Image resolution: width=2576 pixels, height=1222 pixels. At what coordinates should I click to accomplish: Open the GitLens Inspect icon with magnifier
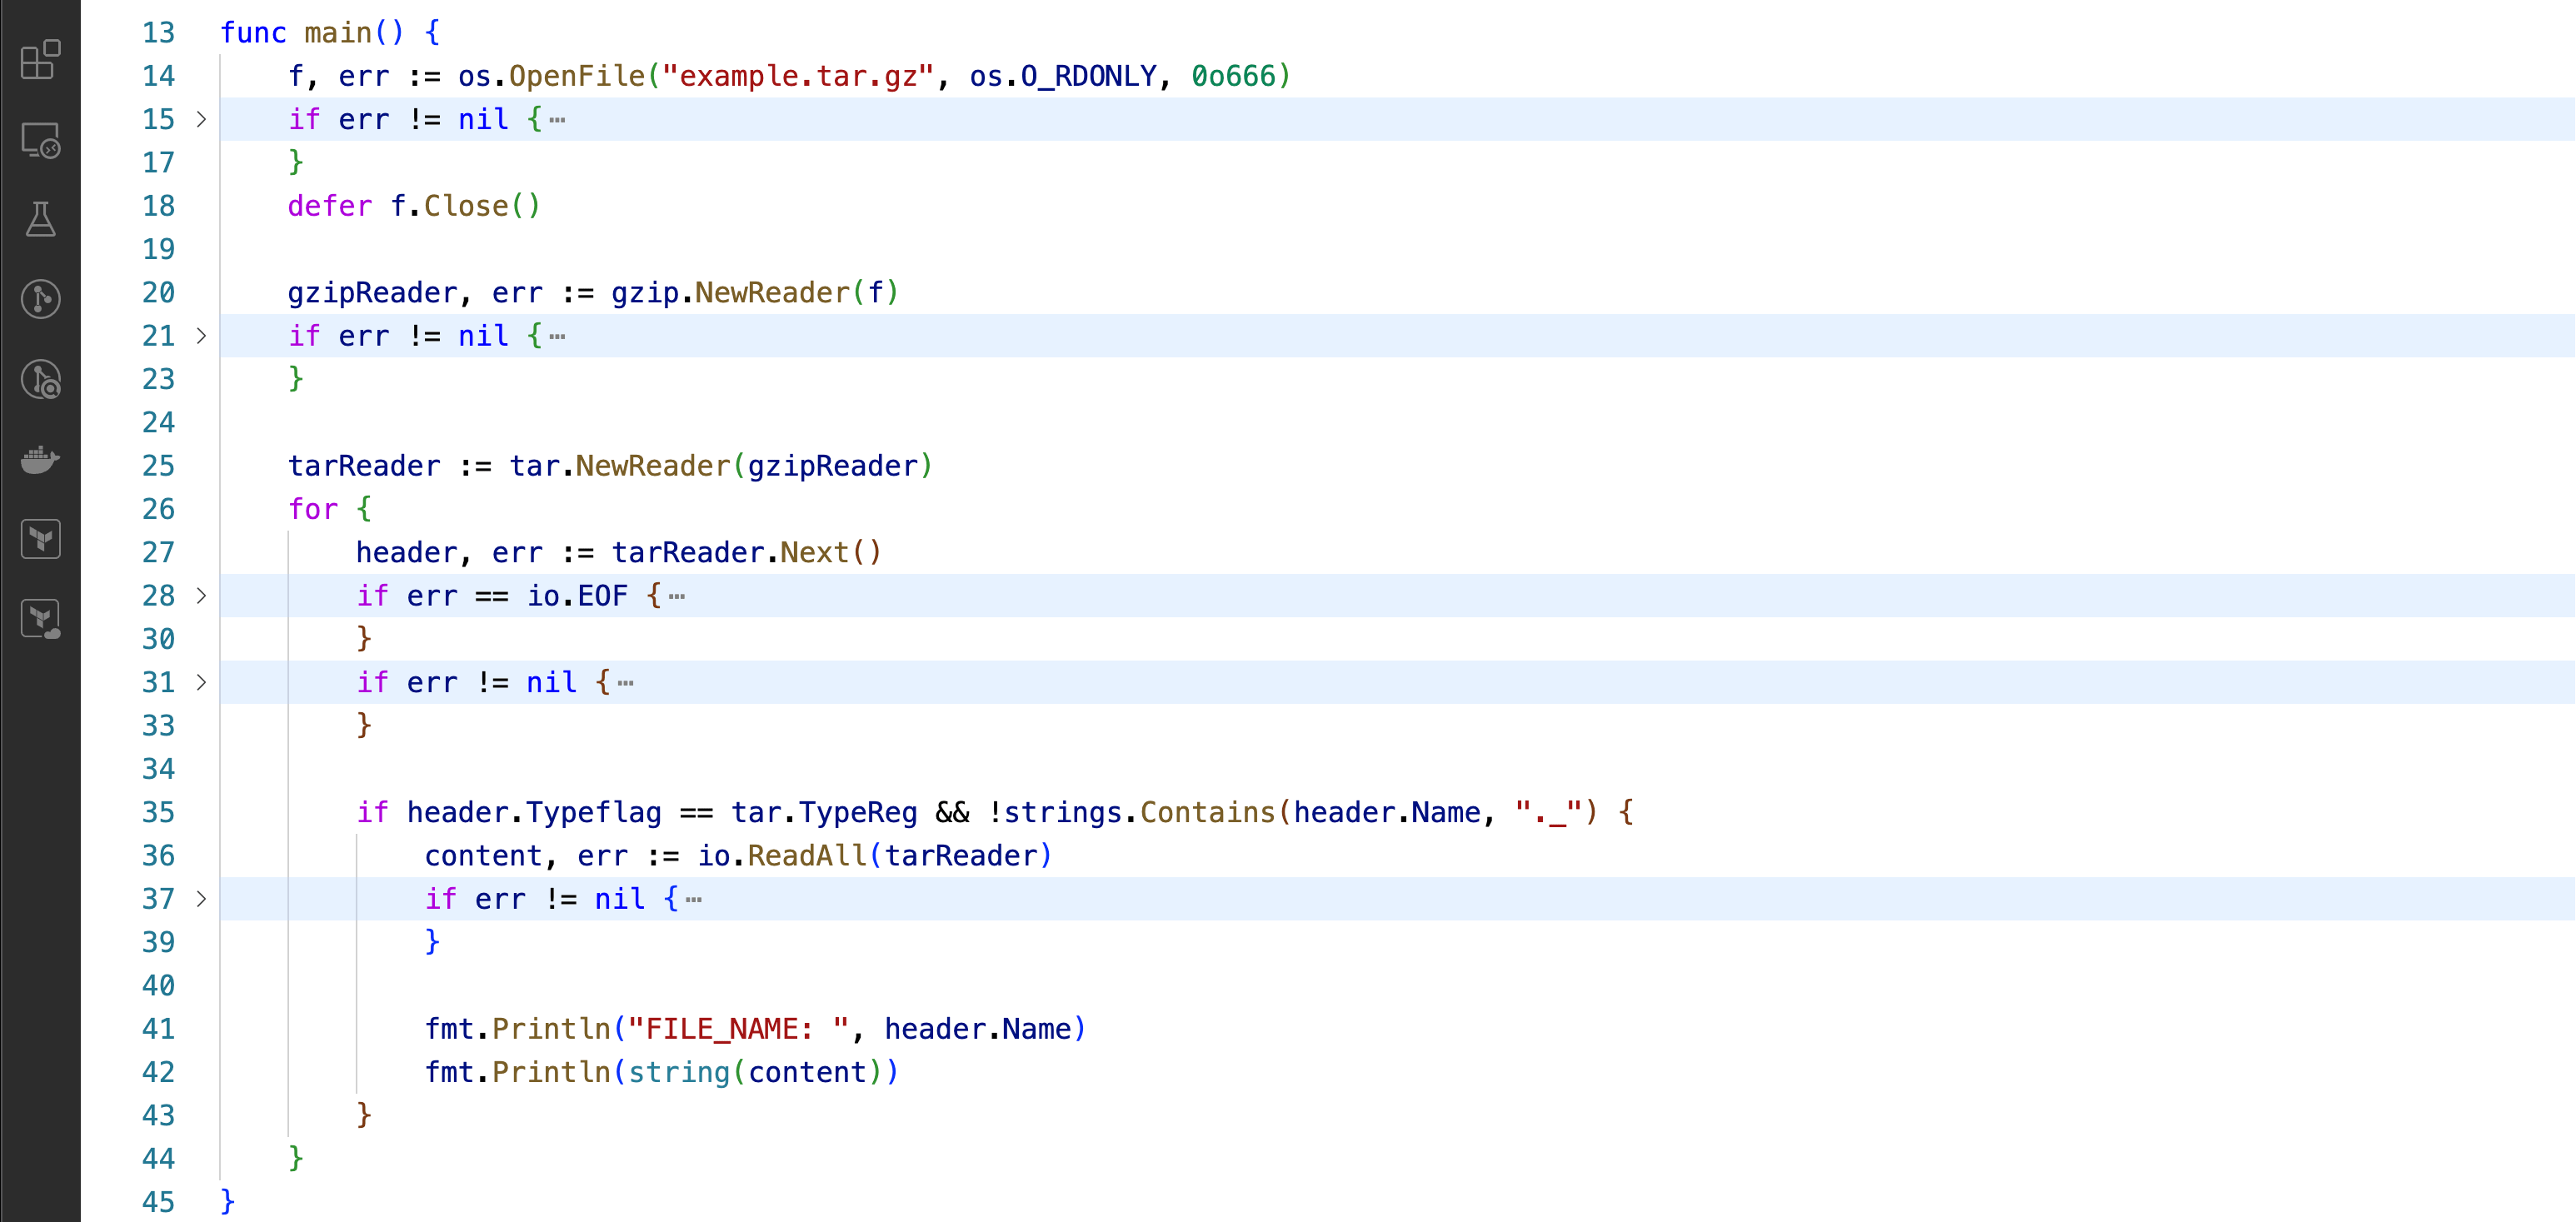[x=40, y=380]
